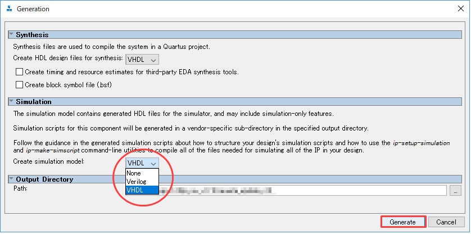Click the Output Directory header text
Viewport: 471px width, 234px height.
pyautogui.click(x=44, y=179)
